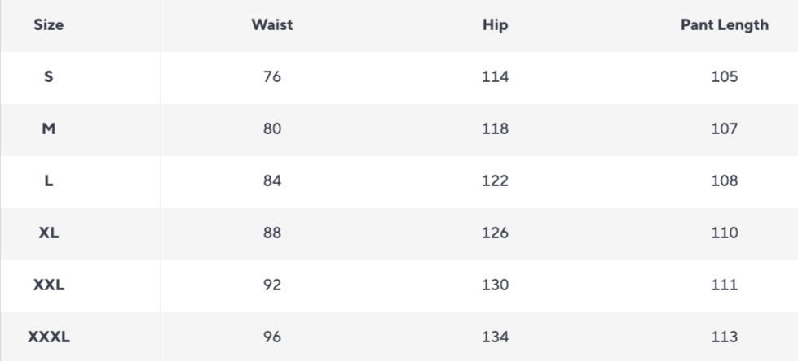Image resolution: width=798 pixels, height=361 pixels.
Task: Click the Pant Length column header
Action: point(724,25)
